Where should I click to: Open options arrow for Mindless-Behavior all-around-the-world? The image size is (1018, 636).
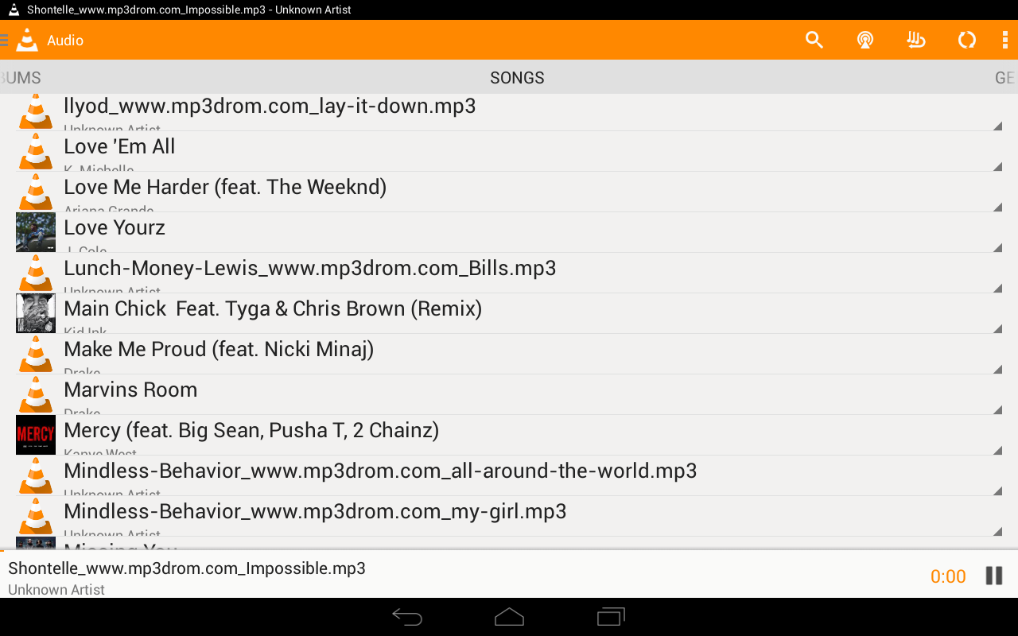(x=997, y=491)
